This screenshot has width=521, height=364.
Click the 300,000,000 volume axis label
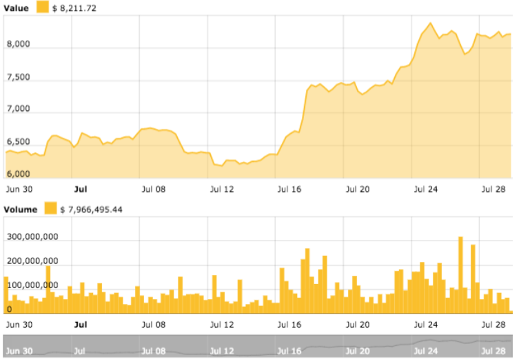[32, 236]
